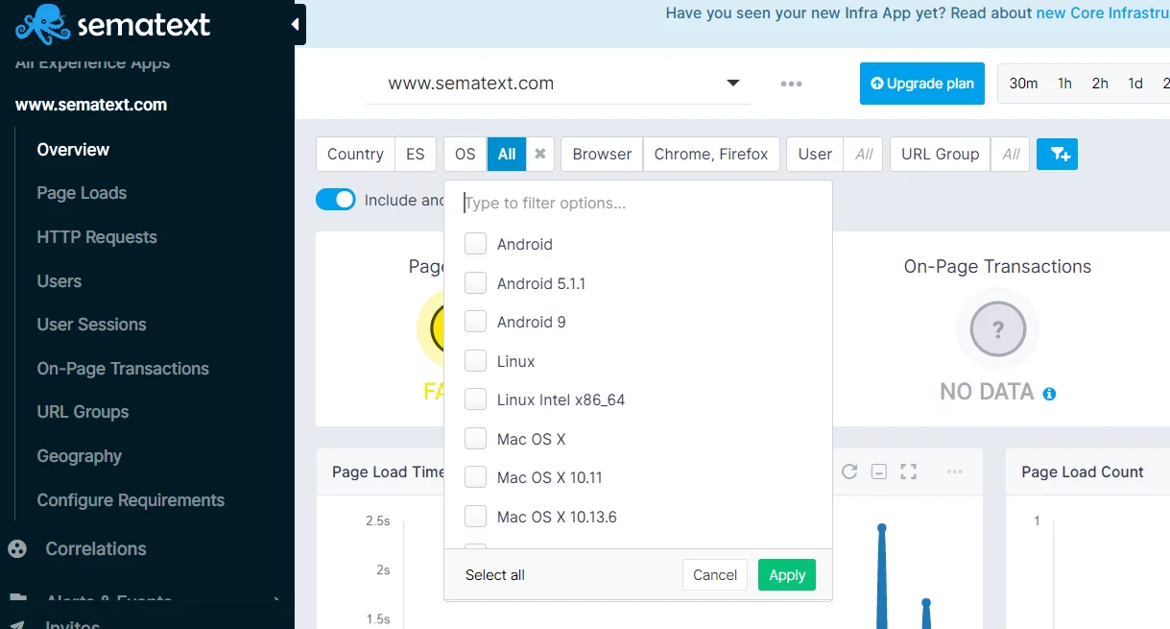
Task: Open Correlations in the sidebar
Action: point(96,549)
